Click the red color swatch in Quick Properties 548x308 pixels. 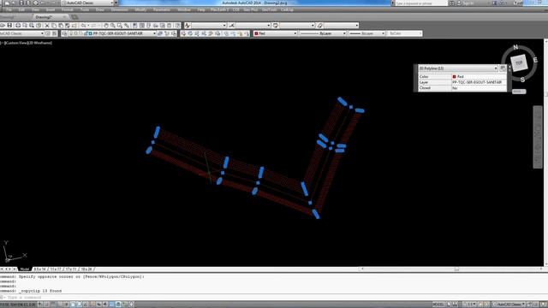[x=455, y=76]
